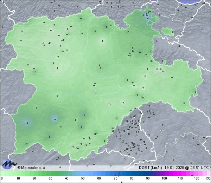The height and width of the screenshot is (183, 211).
Task: Click the 0 label on the scale
Action: click(x=2, y=178)
